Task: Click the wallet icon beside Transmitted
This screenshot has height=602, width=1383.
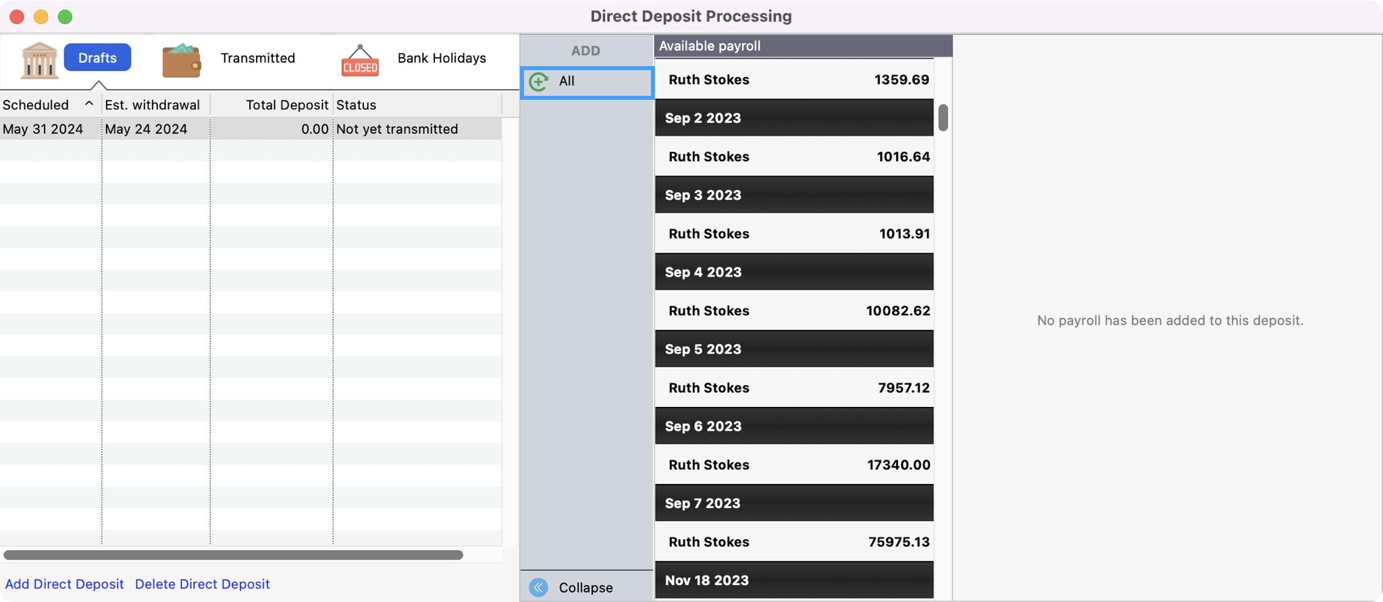Action: click(x=181, y=60)
